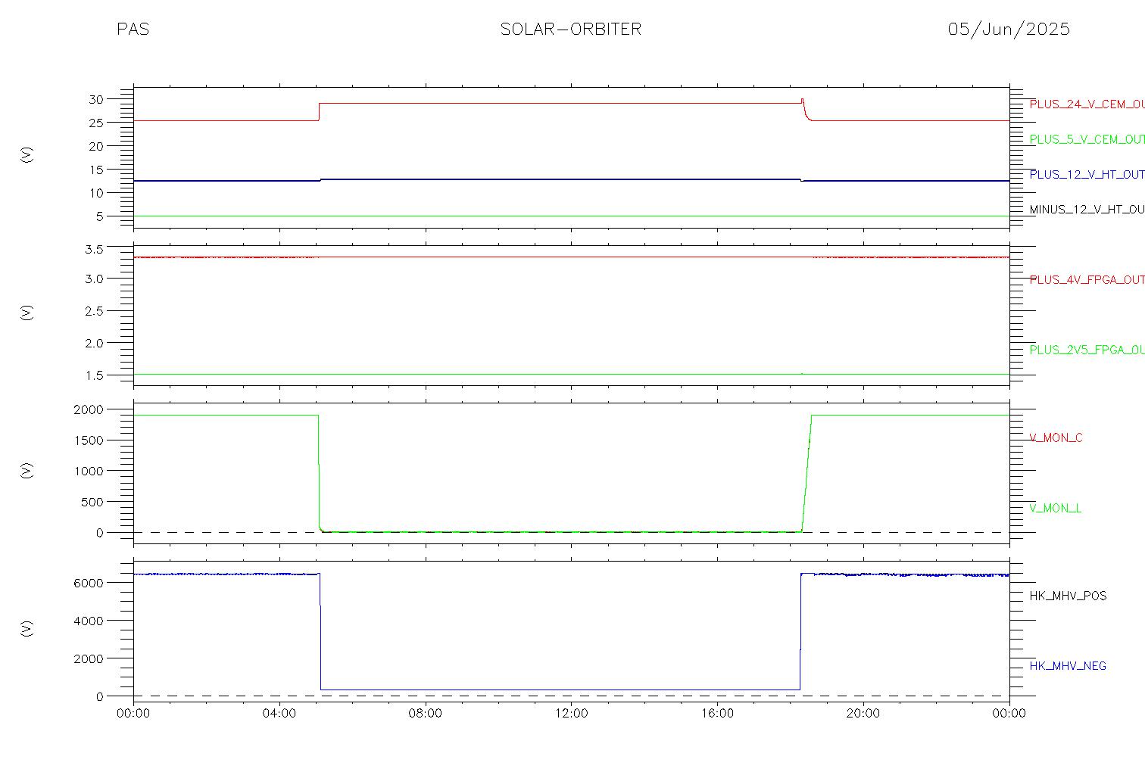Viewport: 1145px width, 772px height.
Task: Click the 16:00 time axis label
Action: click(x=717, y=713)
